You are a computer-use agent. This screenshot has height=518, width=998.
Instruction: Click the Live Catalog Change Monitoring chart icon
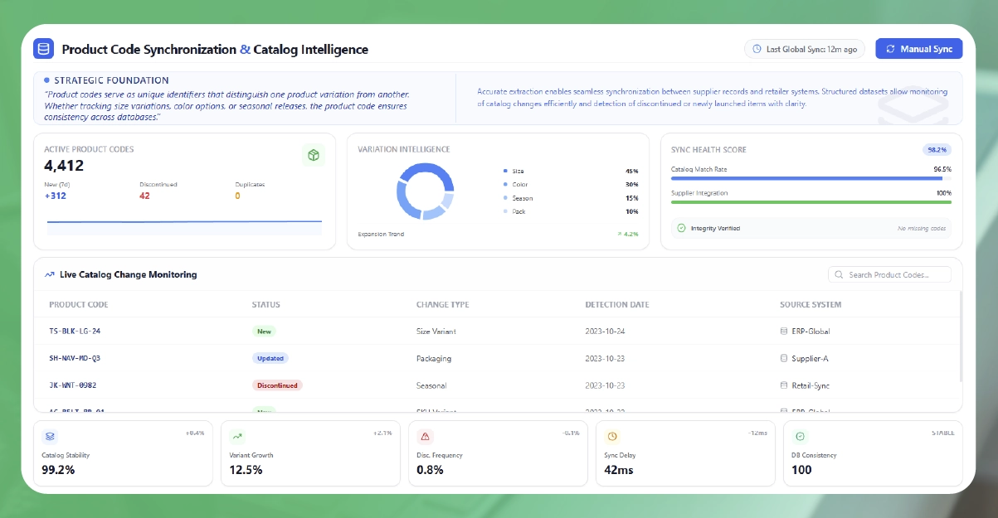point(49,274)
